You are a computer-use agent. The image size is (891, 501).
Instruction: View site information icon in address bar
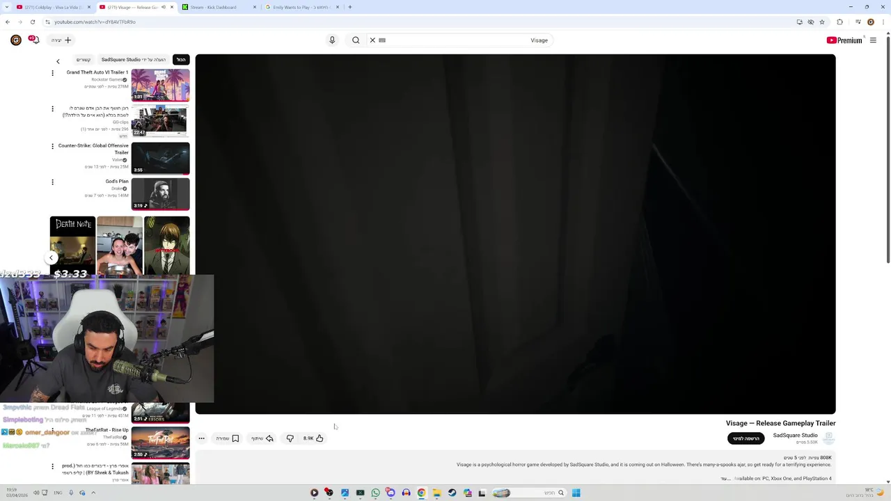[47, 22]
